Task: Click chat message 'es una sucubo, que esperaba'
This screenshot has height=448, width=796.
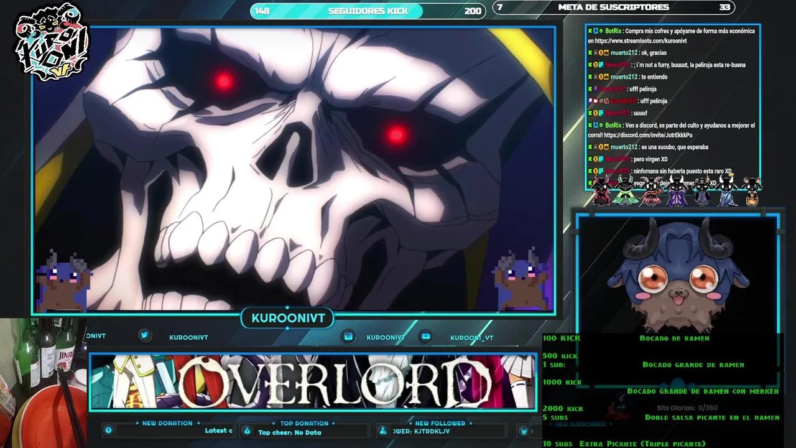Action: click(675, 147)
